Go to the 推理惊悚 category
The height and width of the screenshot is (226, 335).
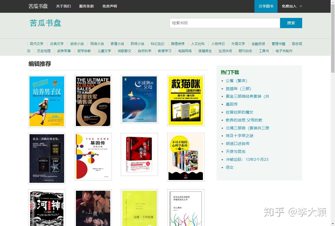[x=178, y=44]
